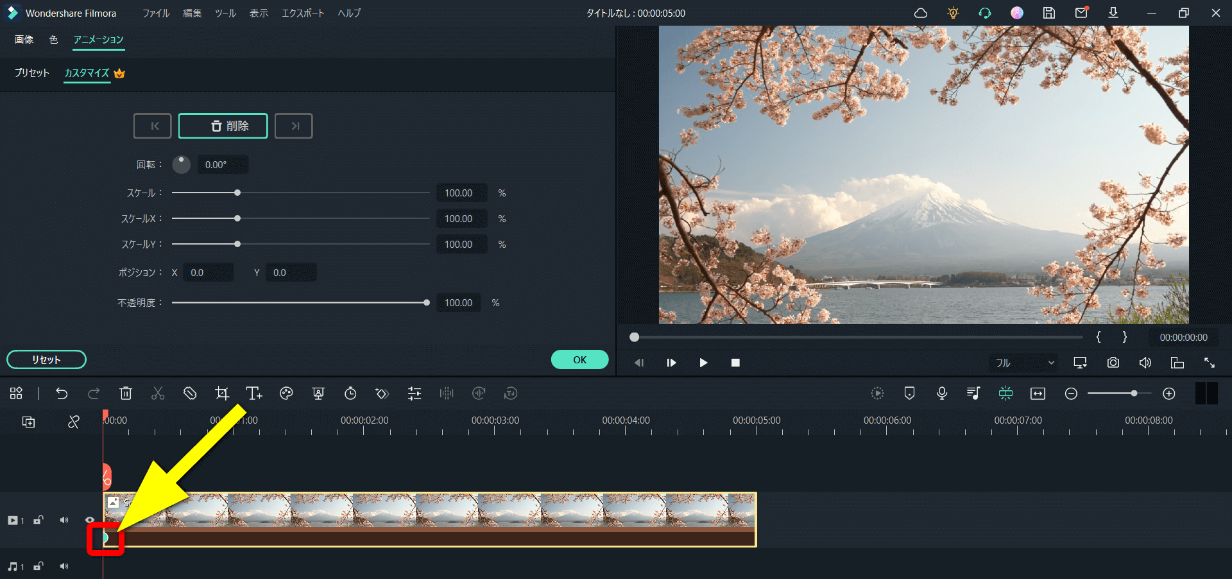Take a snapshot with camera icon

tap(1113, 363)
